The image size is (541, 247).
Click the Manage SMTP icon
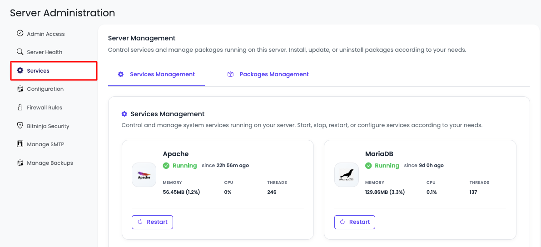pos(20,144)
